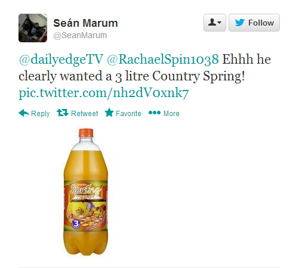The image size is (299, 268).
Task: Select the Reply text label
Action: click(x=41, y=114)
